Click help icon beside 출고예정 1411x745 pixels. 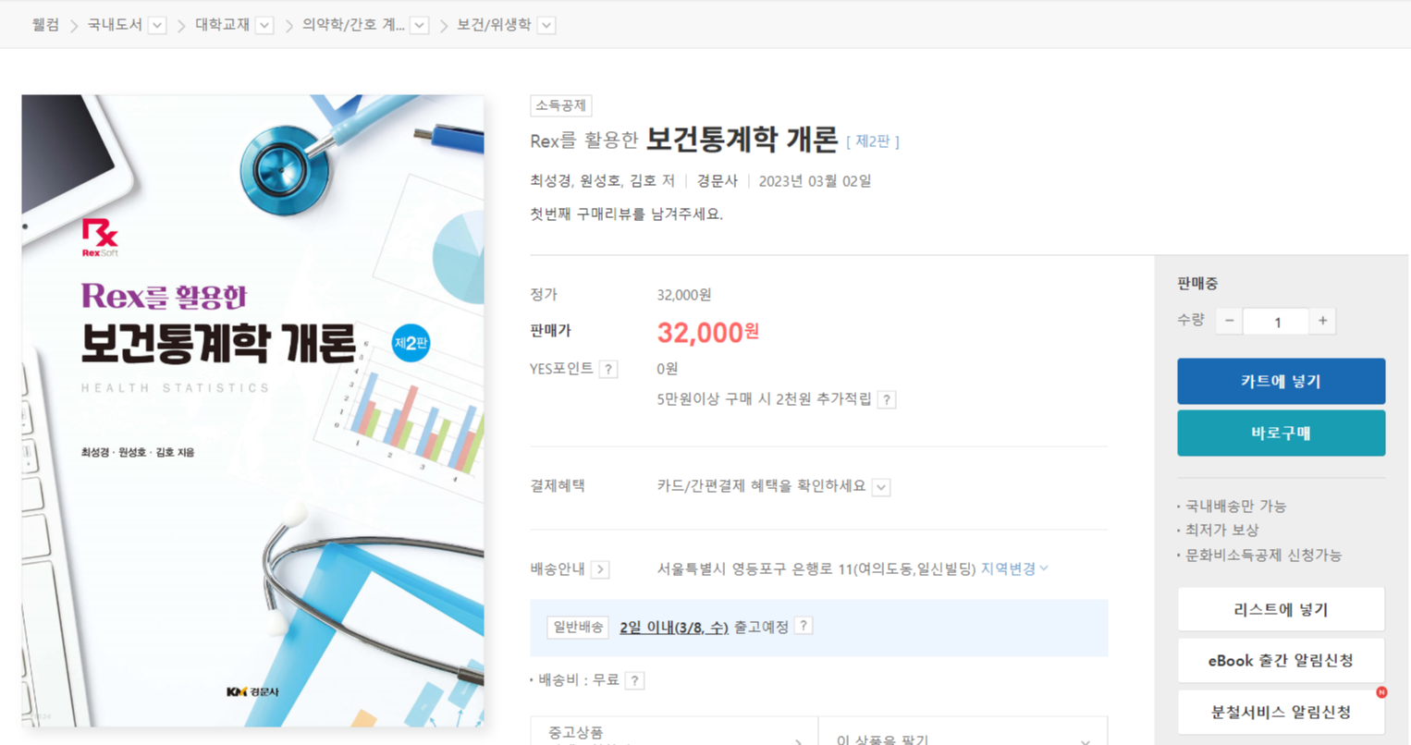coord(804,626)
